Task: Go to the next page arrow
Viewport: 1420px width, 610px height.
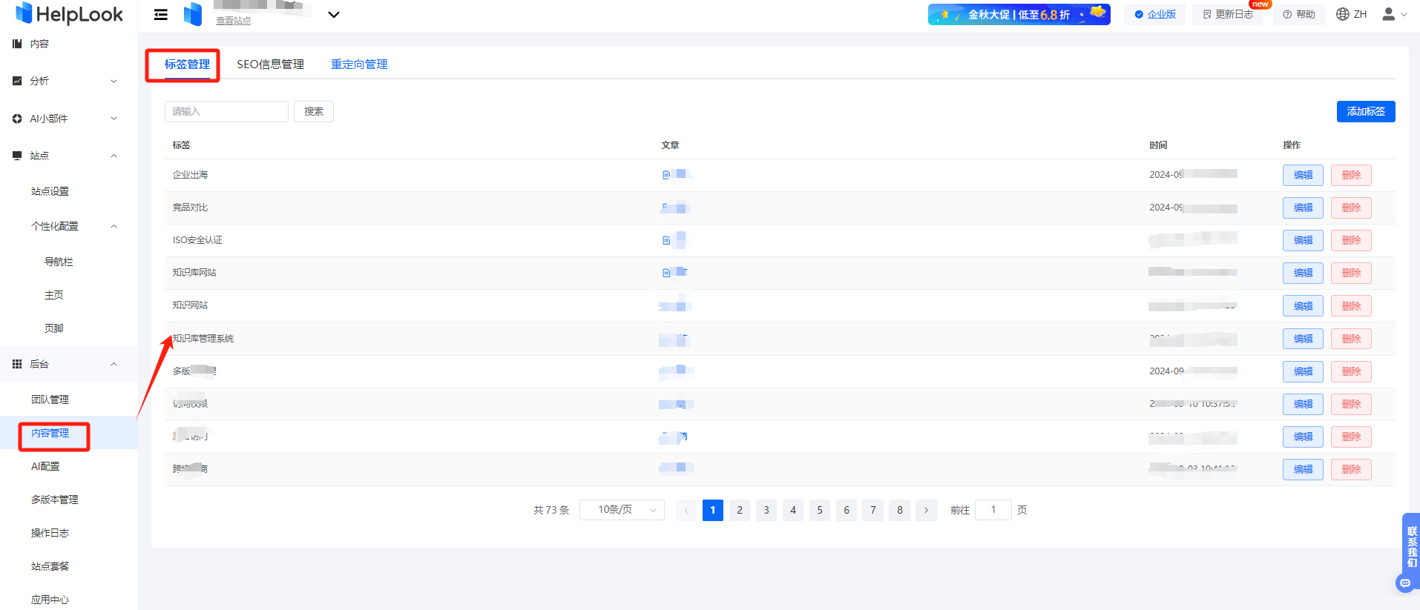Action: click(926, 510)
